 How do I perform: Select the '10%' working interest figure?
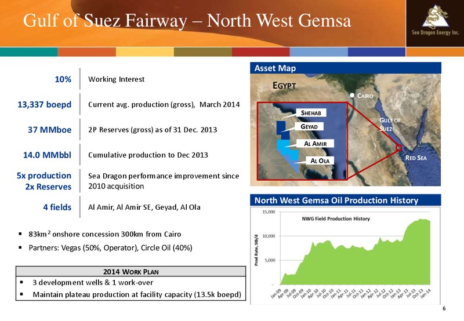click(x=63, y=79)
